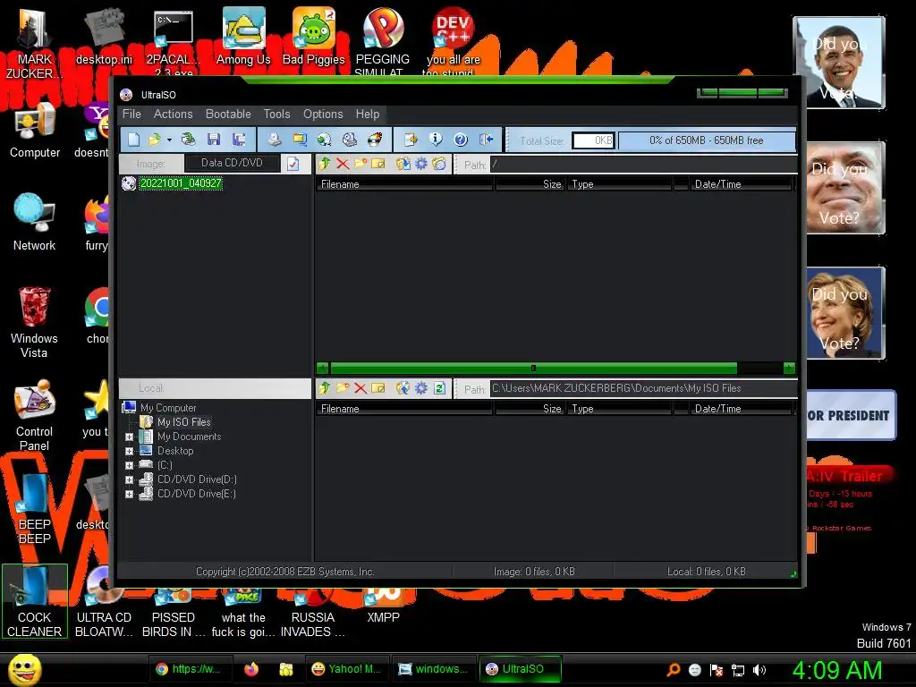The height and width of the screenshot is (687, 916).
Task: Click the volume speaker tray icon
Action: pyautogui.click(x=759, y=670)
